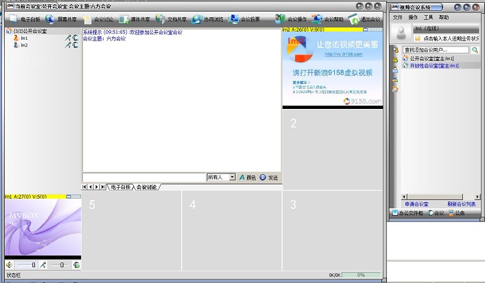This screenshot has height=283, width=485.
Task: Open 会议帮助 meeting help
Action: tap(327, 19)
